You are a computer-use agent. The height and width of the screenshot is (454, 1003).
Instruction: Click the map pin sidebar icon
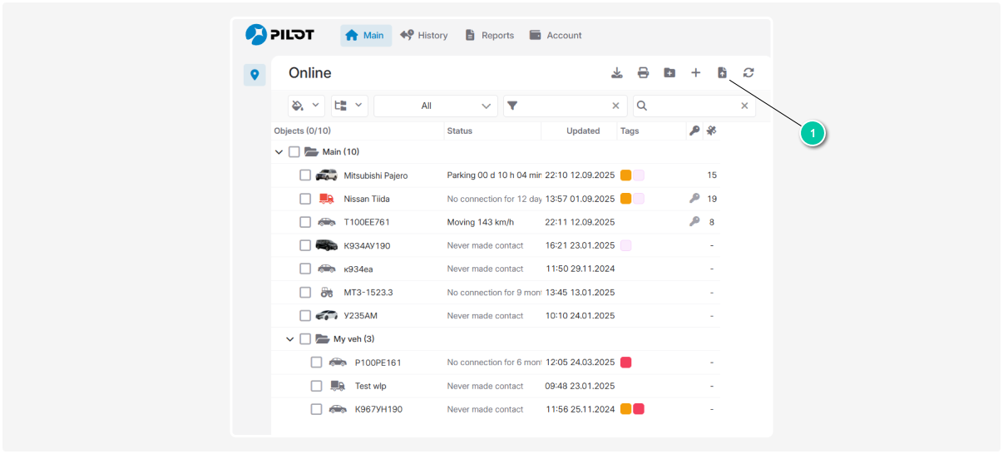click(254, 75)
